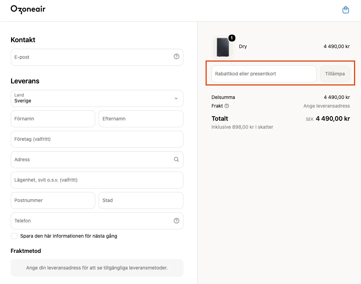Expand the Land country dropdown
This screenshot has width=361, height=284.
(x=97, y=98)
